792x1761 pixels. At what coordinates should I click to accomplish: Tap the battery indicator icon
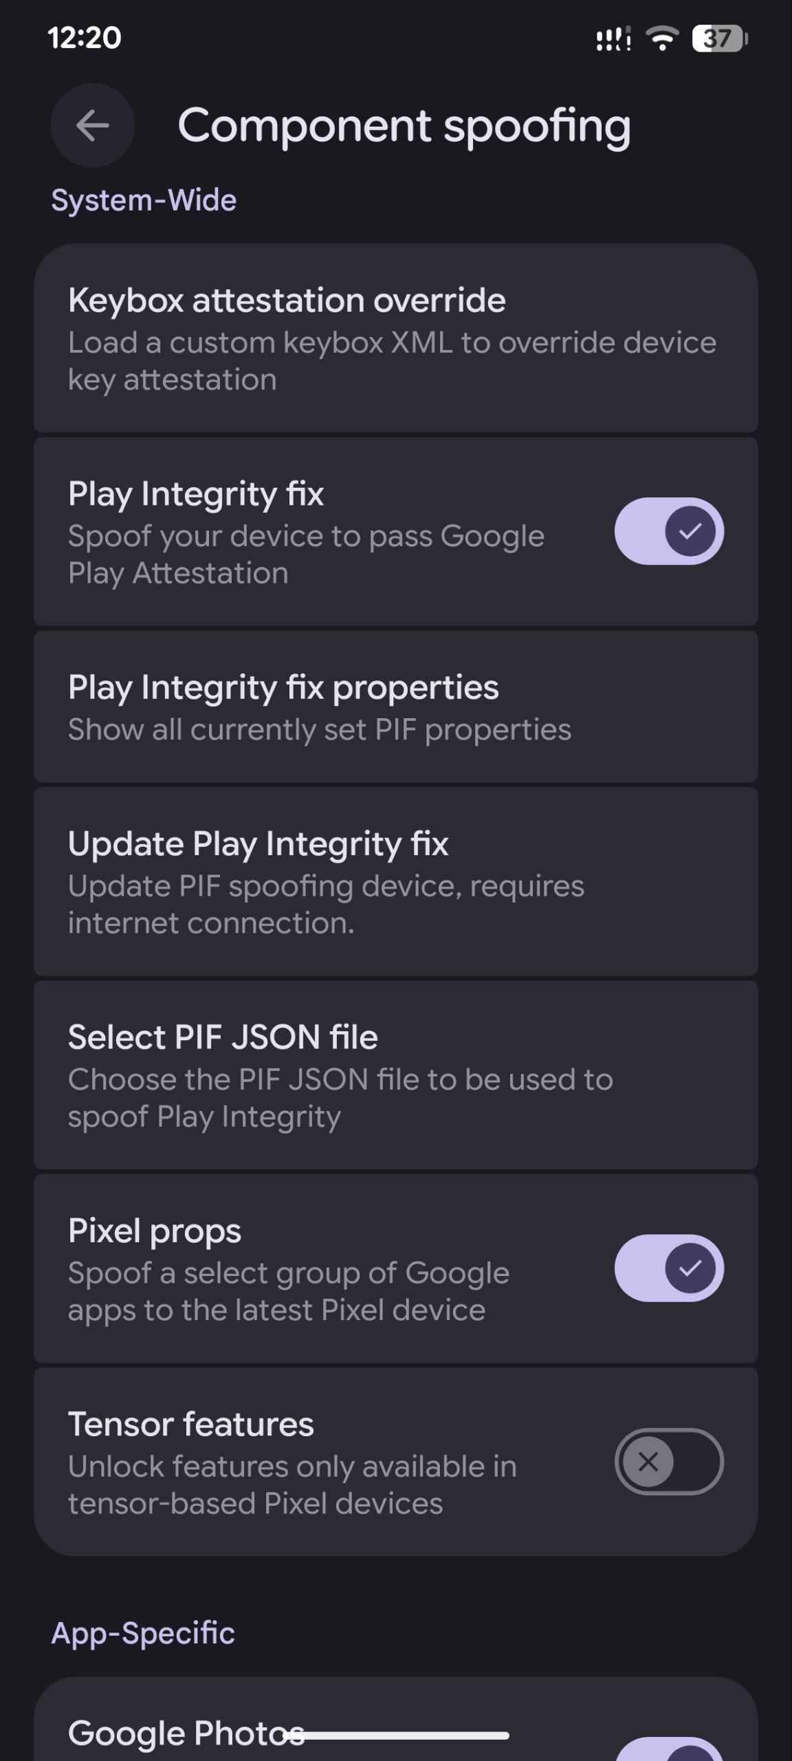(719, 39)
